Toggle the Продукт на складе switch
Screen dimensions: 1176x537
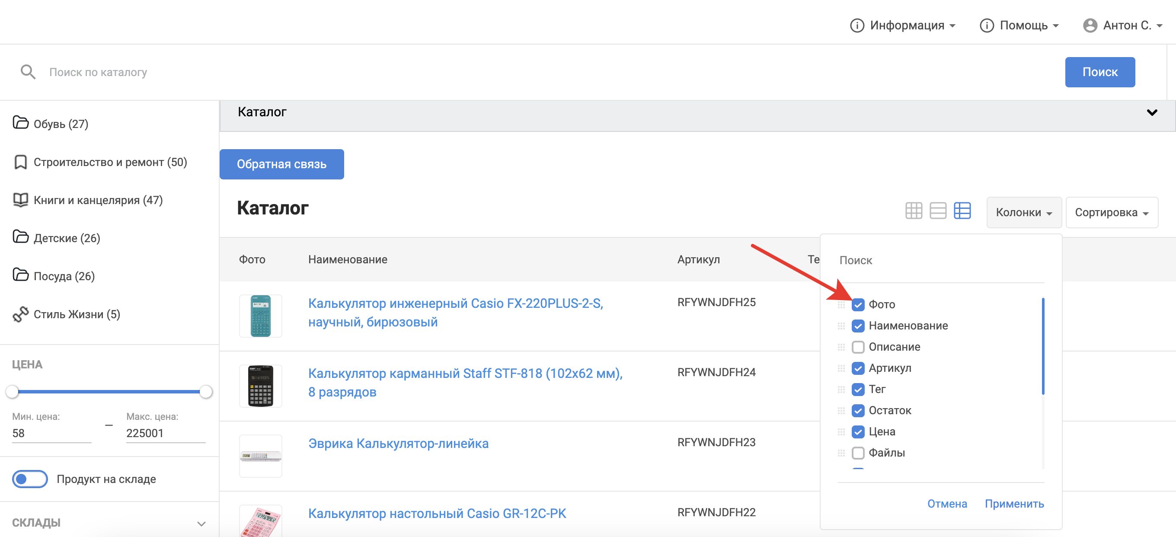30,479
